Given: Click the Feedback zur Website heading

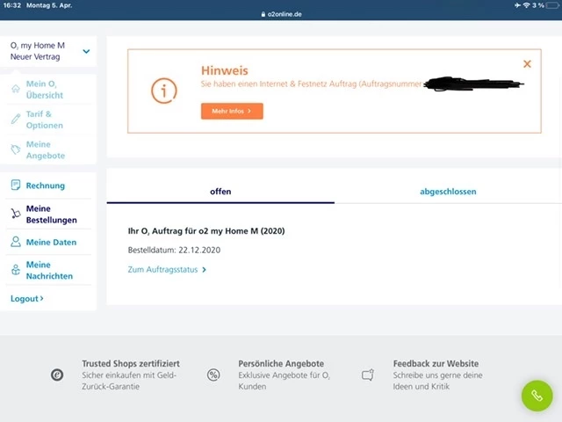Looking at the screenshot, I should point(436,363).
